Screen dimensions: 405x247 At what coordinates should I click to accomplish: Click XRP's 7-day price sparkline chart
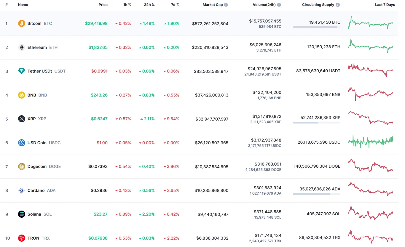(370, 119)
